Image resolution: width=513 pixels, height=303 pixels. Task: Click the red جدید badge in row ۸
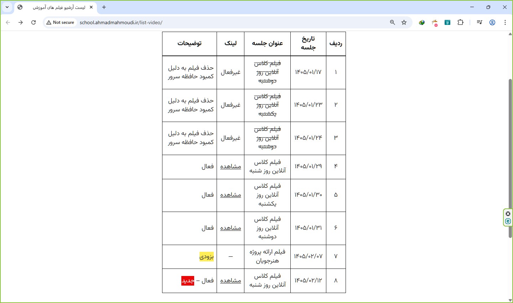click(x=188, y=281)
